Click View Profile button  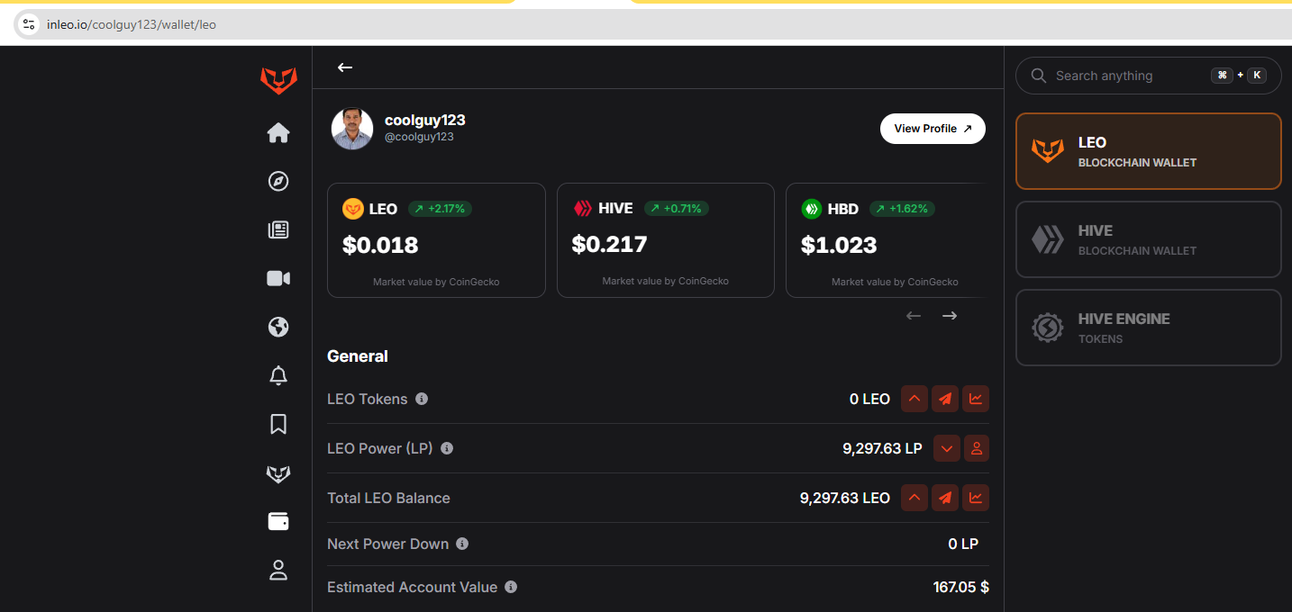(x=933, y=129)
